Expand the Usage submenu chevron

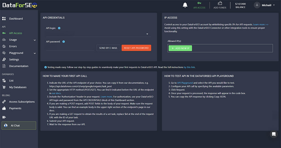tap(35, 40)
